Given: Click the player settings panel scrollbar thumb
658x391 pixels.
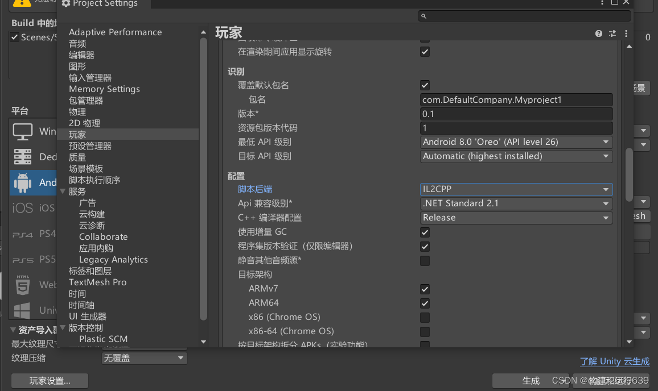Looking at the screenshot, I should pyautogui.click(x=629, y=174).
